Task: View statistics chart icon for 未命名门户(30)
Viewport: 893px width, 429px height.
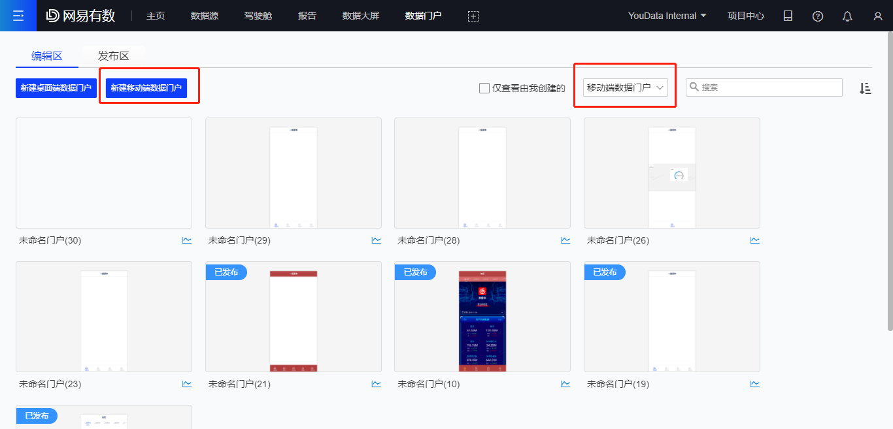Action: pyautogui.click(x=187, y=240)
